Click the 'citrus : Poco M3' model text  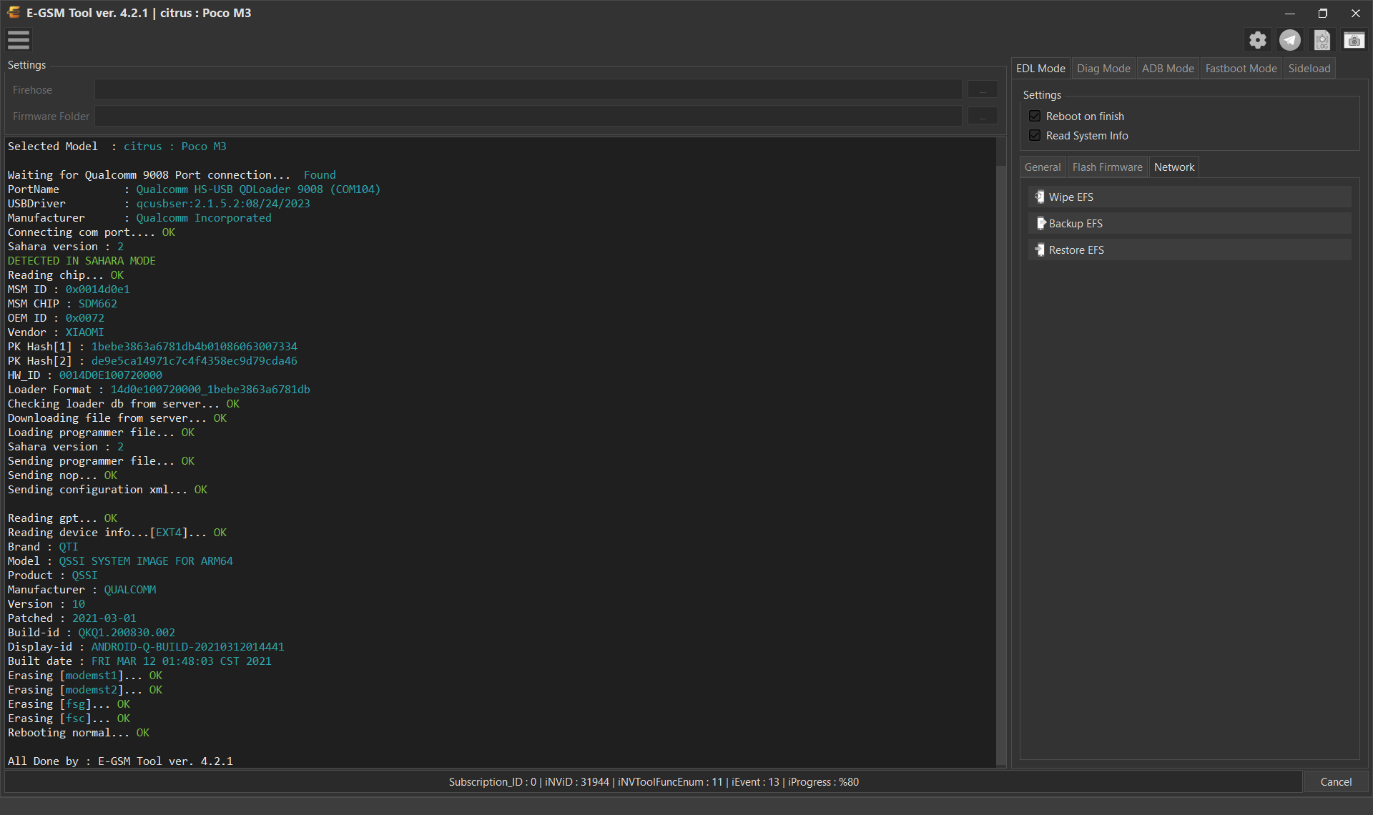(x=175, y=147)
